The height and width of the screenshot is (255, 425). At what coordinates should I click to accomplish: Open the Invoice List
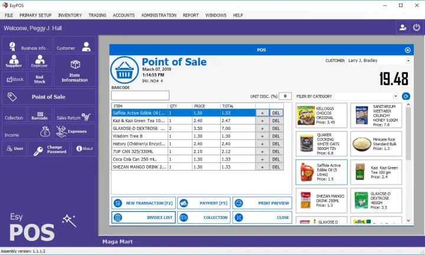(x=143, y=217)
